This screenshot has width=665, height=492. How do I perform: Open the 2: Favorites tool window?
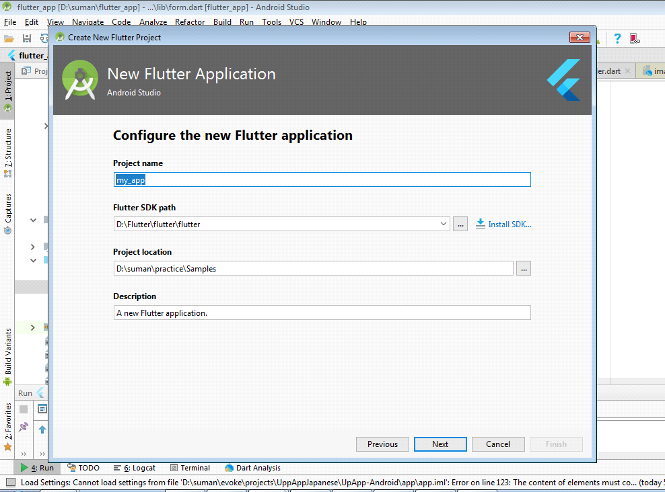pyautogui.click(x=7, y=427)
